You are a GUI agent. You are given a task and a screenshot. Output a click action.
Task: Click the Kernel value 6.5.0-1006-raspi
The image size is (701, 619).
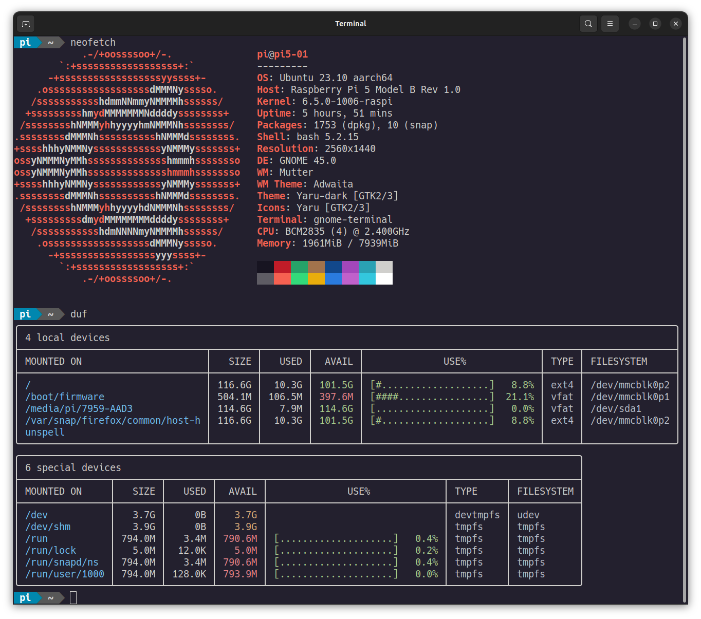(347, 101)
